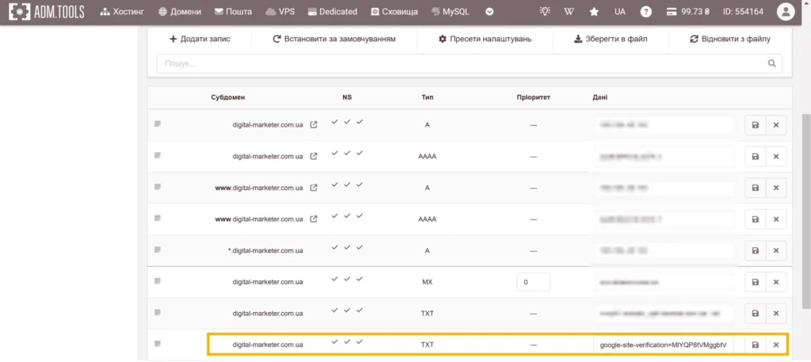Image resolution: width=811 pixels, height=362 pixels.
Task: Delete the digital-marketer.com.ua AAAA record
Action: tap(776, 156)
